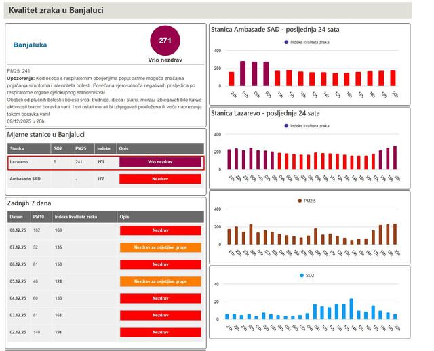
Task: Click the orange badge for 05.12.25
Action: (161, 281)
